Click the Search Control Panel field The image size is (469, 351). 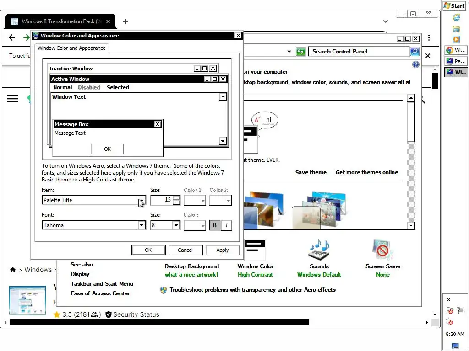click(359, 51)
